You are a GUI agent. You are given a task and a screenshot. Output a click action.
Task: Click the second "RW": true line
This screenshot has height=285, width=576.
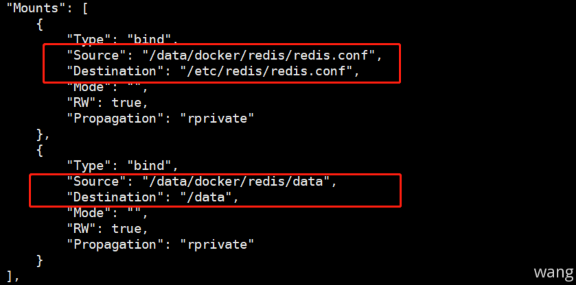pos(106,229)
